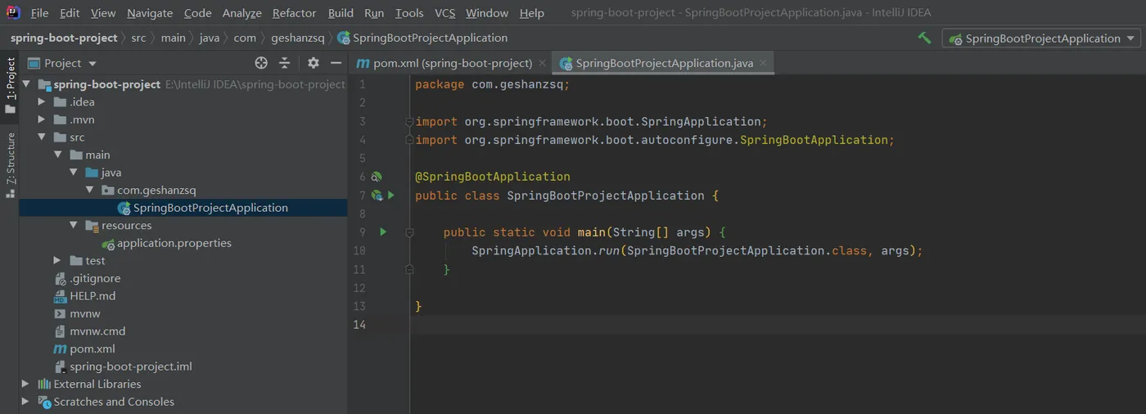Image resolution: width=1146 pixels, height=414 pixels.
Task: Close the pom.xml editor tab
Action: click(x=542, y=63)
